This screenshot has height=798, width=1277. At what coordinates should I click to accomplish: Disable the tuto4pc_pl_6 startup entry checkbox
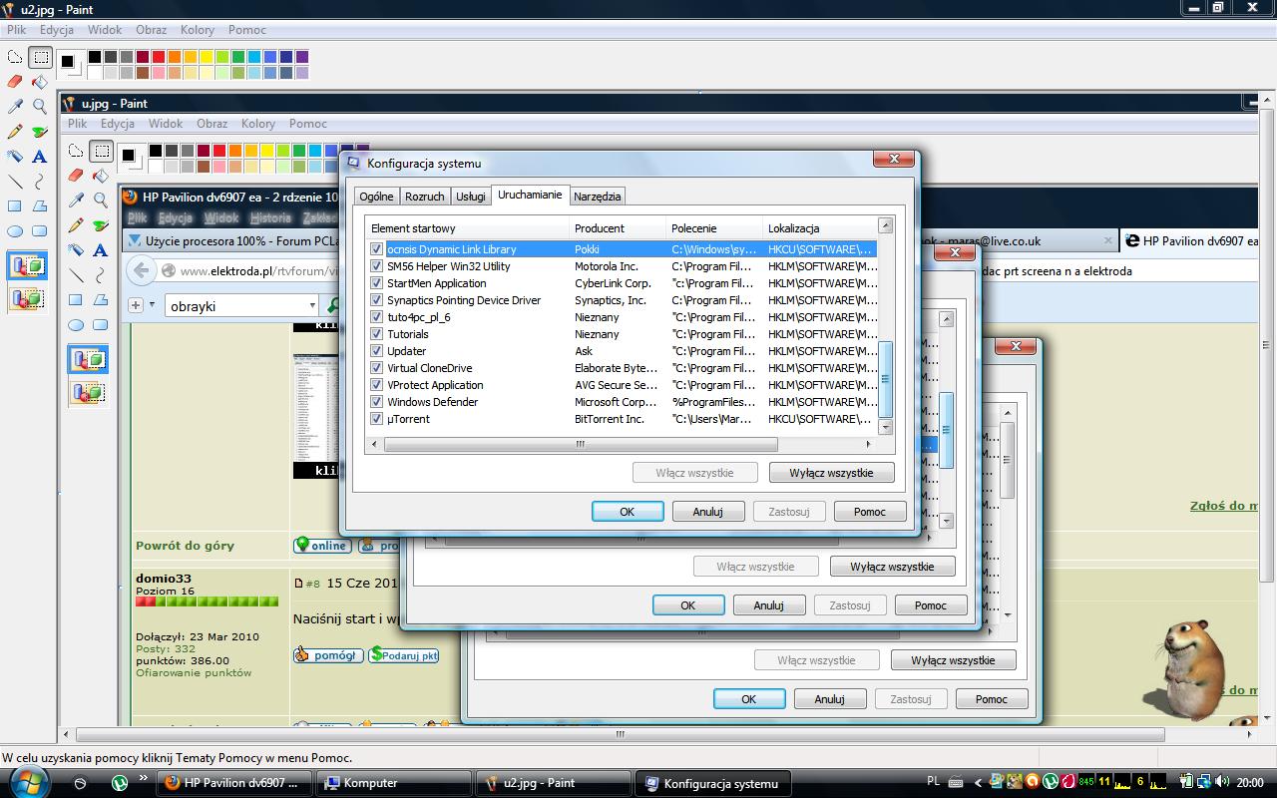tap(376, 317)
